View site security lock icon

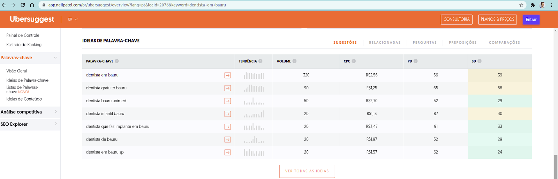pos(44,5)
